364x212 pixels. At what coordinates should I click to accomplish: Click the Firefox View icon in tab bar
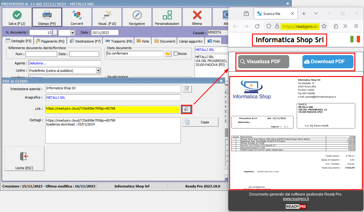(x=246, y=13)
